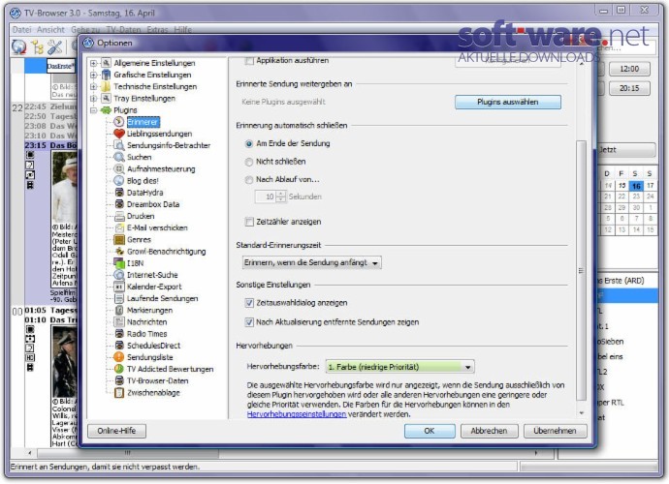The image size is (669, 484).
Task: Open the Datei menu
Action: click(x=21, y=30)
